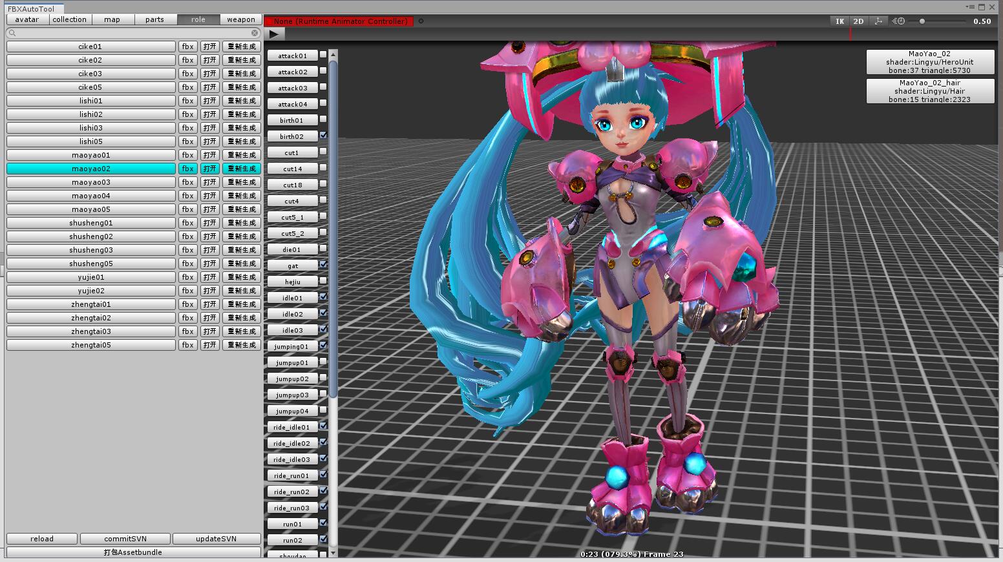Click fbx button for maoyao04
Image resolution: width=1003 pixels, height=562 pixels.
pos(188,196)
